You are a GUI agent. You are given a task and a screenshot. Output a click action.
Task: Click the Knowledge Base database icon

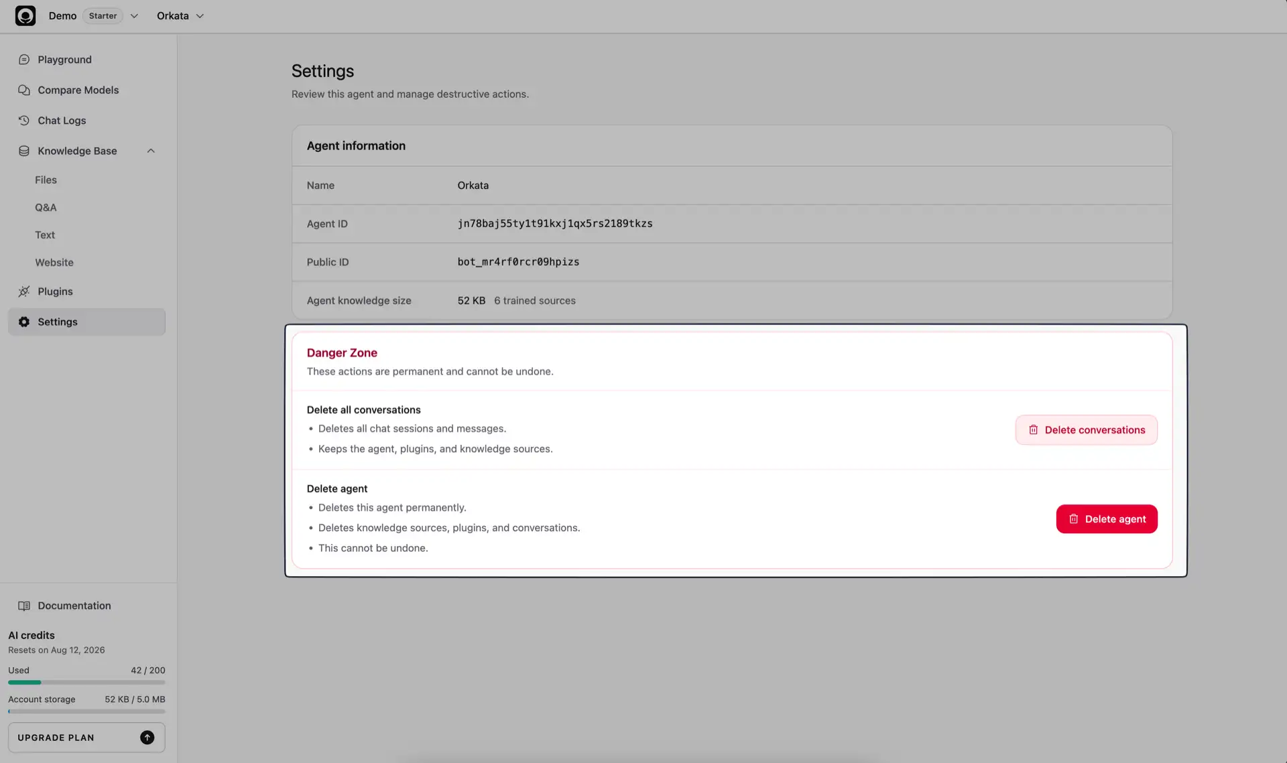pos(24,151)
